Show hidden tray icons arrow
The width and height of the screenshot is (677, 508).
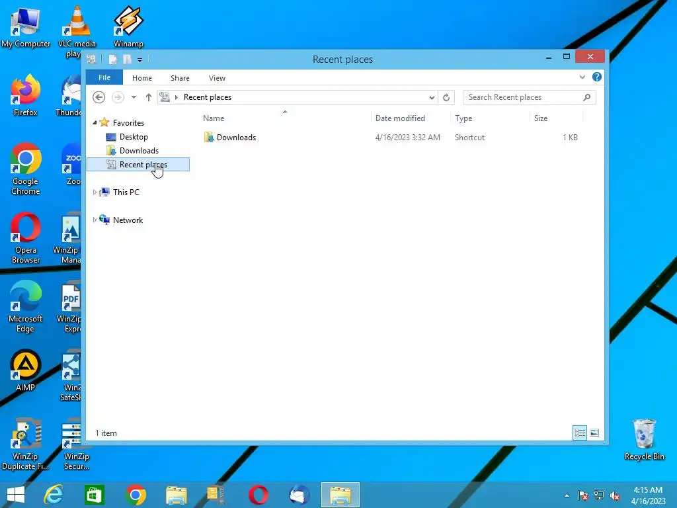point(567,495)
